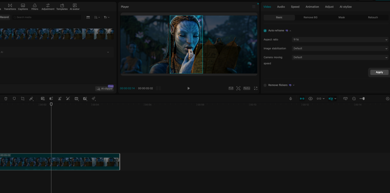Delete the selected clip with trash icon
Screen dimensions: 390x193
[x=6, y=99]
